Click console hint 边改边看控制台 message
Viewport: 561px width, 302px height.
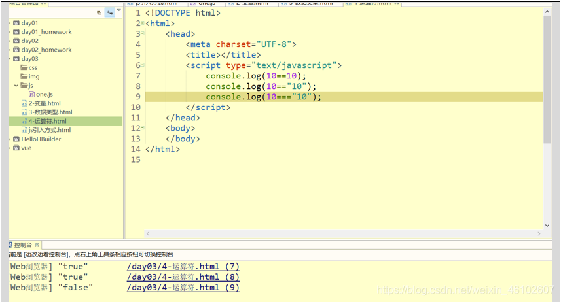pyautogui.click(x=91, y=254)
